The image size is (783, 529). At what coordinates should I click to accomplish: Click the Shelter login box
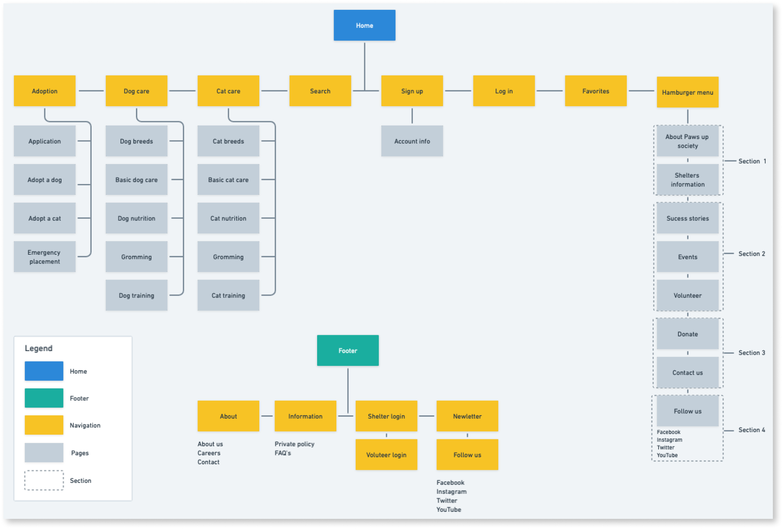click(x=386, y=416)
